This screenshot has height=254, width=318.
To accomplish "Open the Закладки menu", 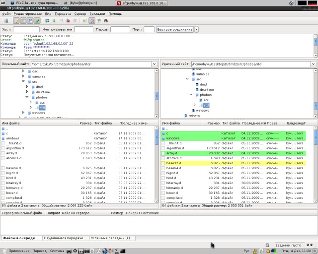I will point(97,14).
